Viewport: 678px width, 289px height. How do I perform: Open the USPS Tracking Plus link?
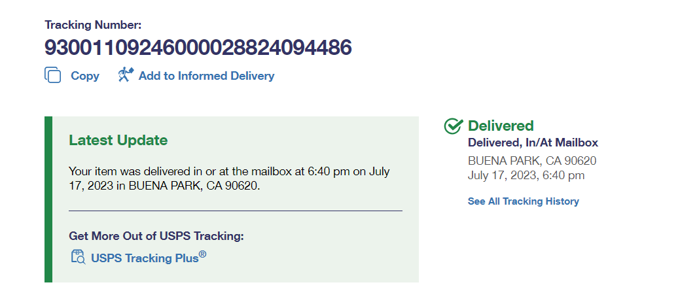click(x=145, y=258)
